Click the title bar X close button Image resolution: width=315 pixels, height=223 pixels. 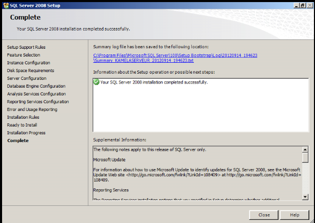(x=310, y=5)
